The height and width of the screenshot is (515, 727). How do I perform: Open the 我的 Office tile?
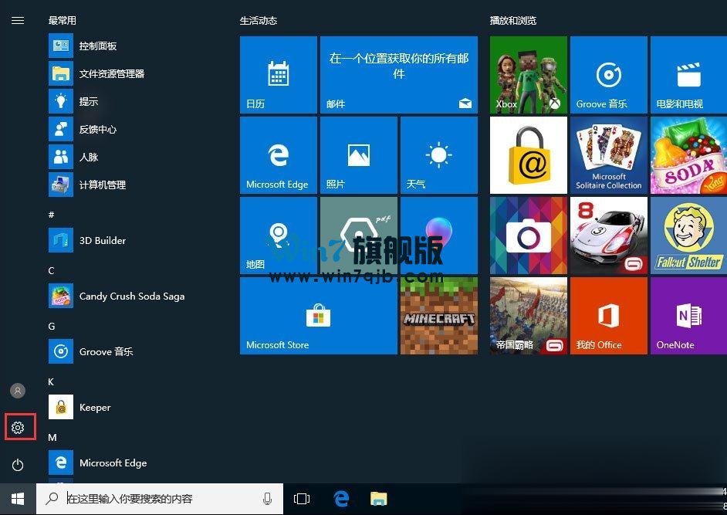(609, 316)
